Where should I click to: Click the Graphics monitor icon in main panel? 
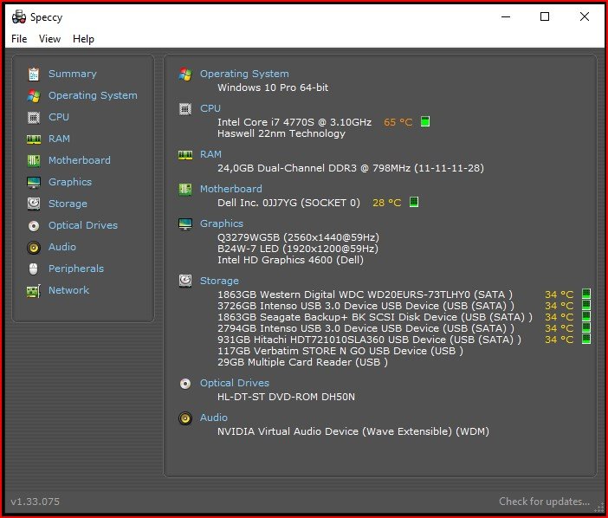[x=185, y=224]
